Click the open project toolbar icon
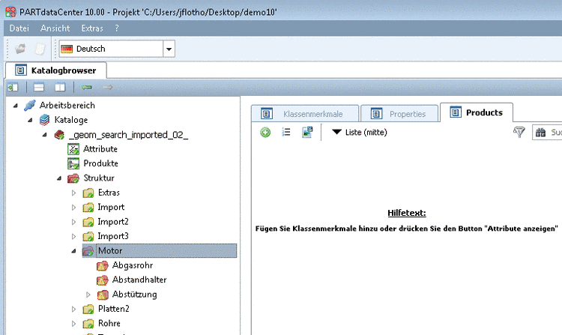Screen dimensions: 562x335 point(20,49)
